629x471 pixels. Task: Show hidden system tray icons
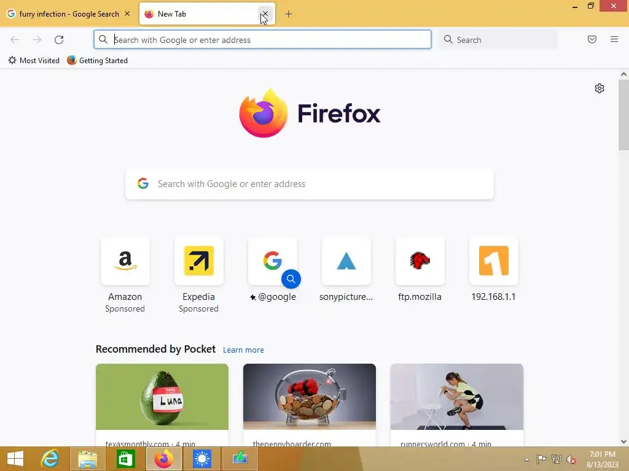pos(526,459)
